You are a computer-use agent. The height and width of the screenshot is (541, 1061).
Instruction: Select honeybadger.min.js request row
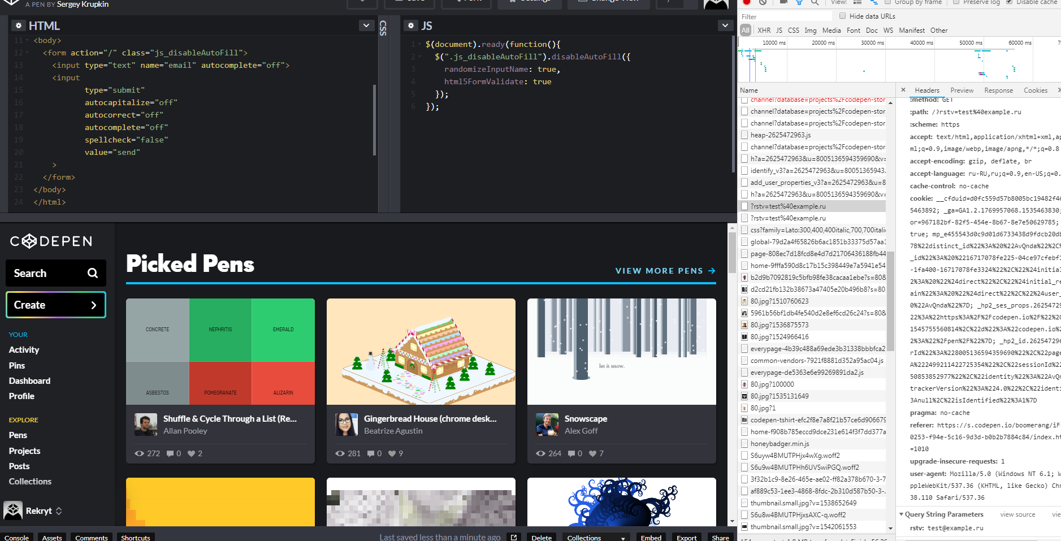(x=813, y=444)
